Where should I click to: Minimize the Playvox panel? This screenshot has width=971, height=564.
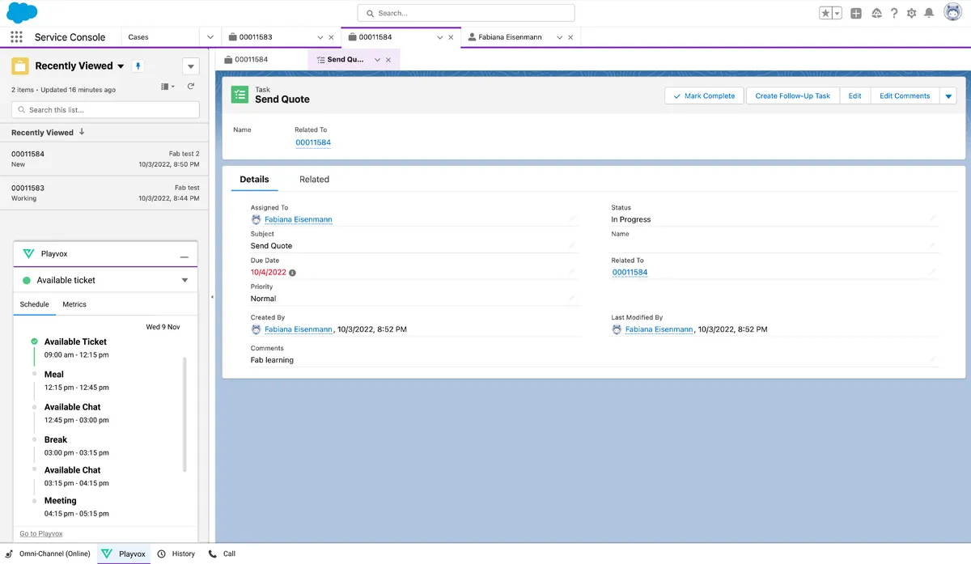point(184,256)
